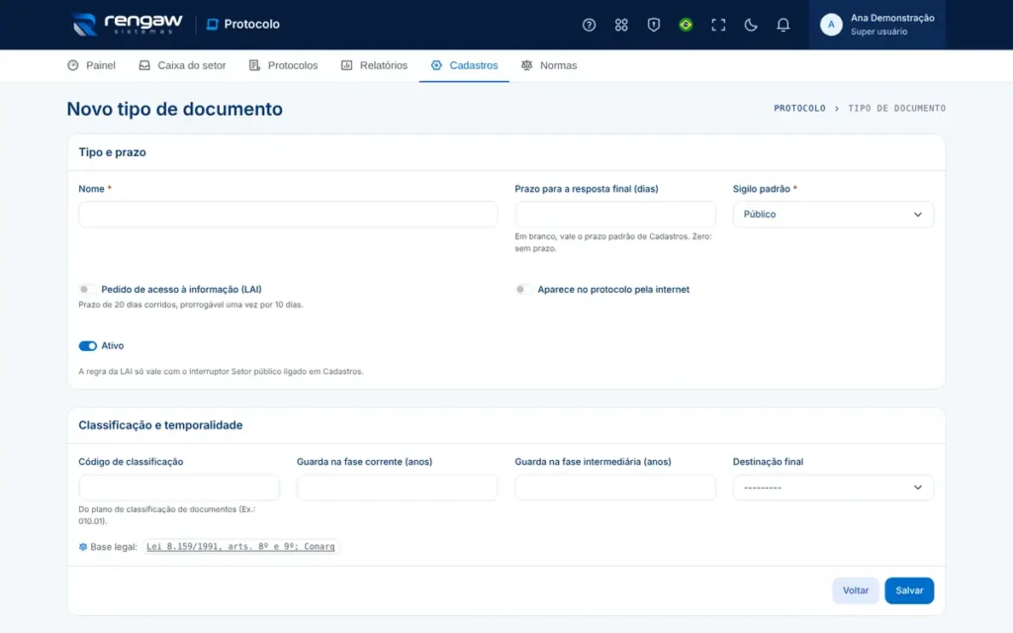Click the Brazil flag language icon

point(686,25)
